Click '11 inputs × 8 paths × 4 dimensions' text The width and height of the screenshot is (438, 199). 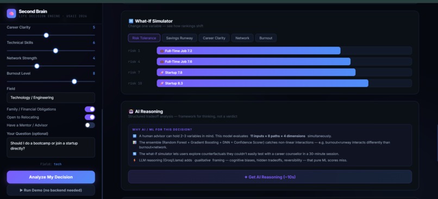click(x=278, y=136)
